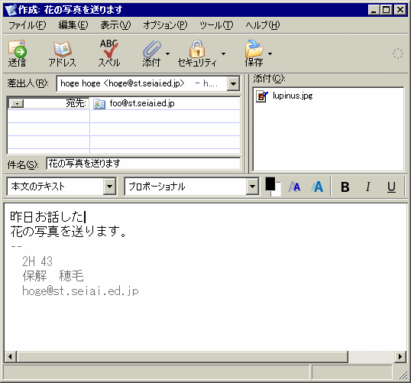Open the アドレス address book icon
411x383 pixels.
63,49
